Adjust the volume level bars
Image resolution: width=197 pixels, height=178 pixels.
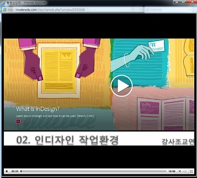click(x=184, y=171)
